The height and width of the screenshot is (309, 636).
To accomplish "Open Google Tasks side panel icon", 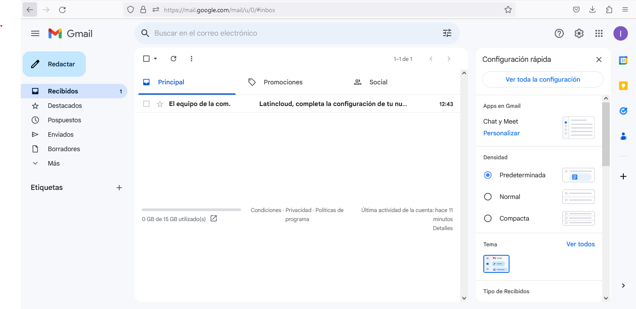I will (x=623, y=111).
